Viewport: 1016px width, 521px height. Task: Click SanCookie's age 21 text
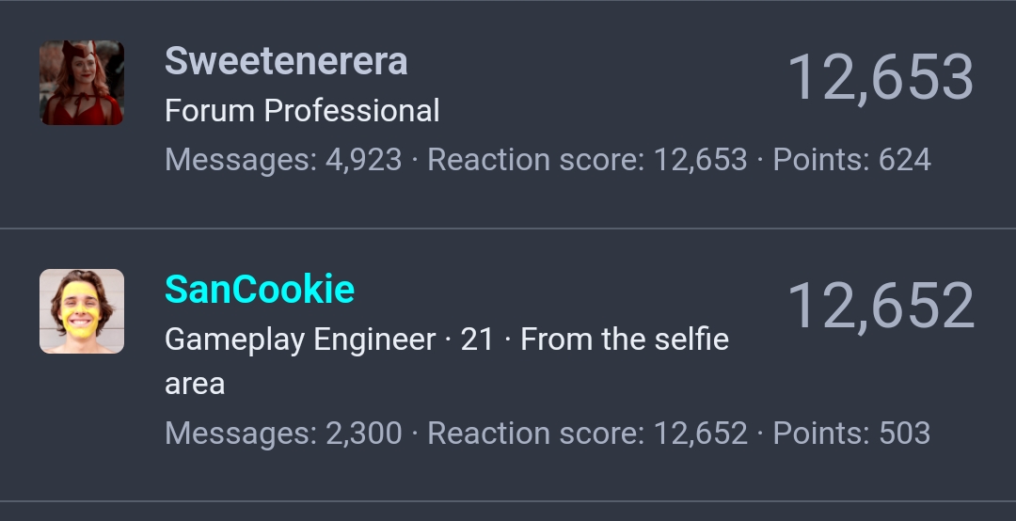477,339
